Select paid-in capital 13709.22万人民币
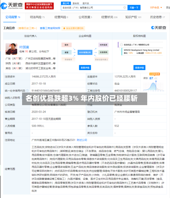The width and height of the screenshot is (170, 198). pos(125,77)
